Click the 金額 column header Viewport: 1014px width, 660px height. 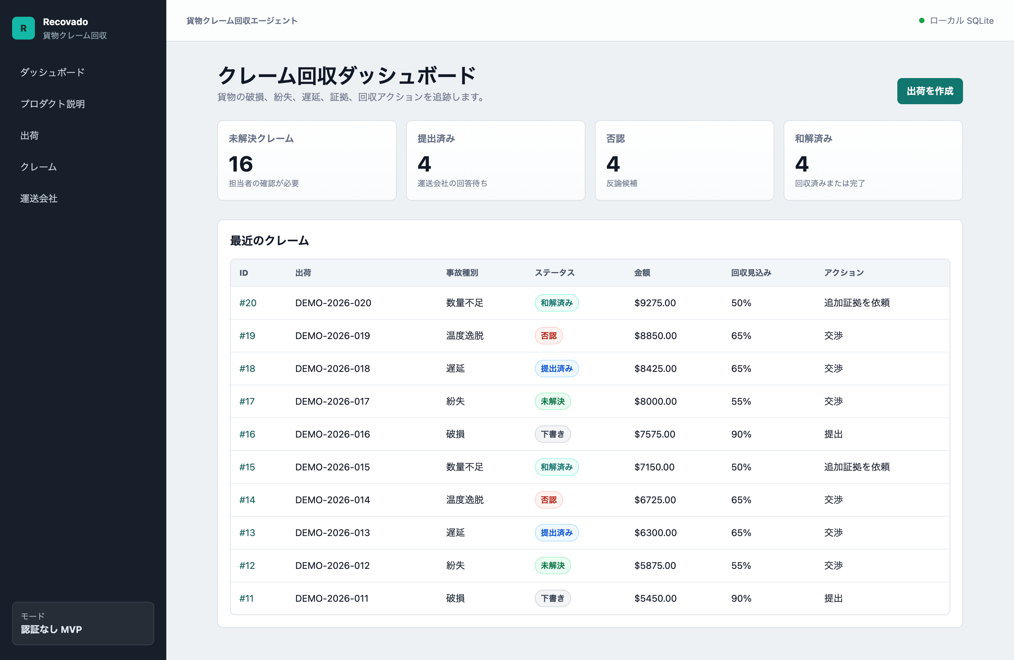pos(642,272)
